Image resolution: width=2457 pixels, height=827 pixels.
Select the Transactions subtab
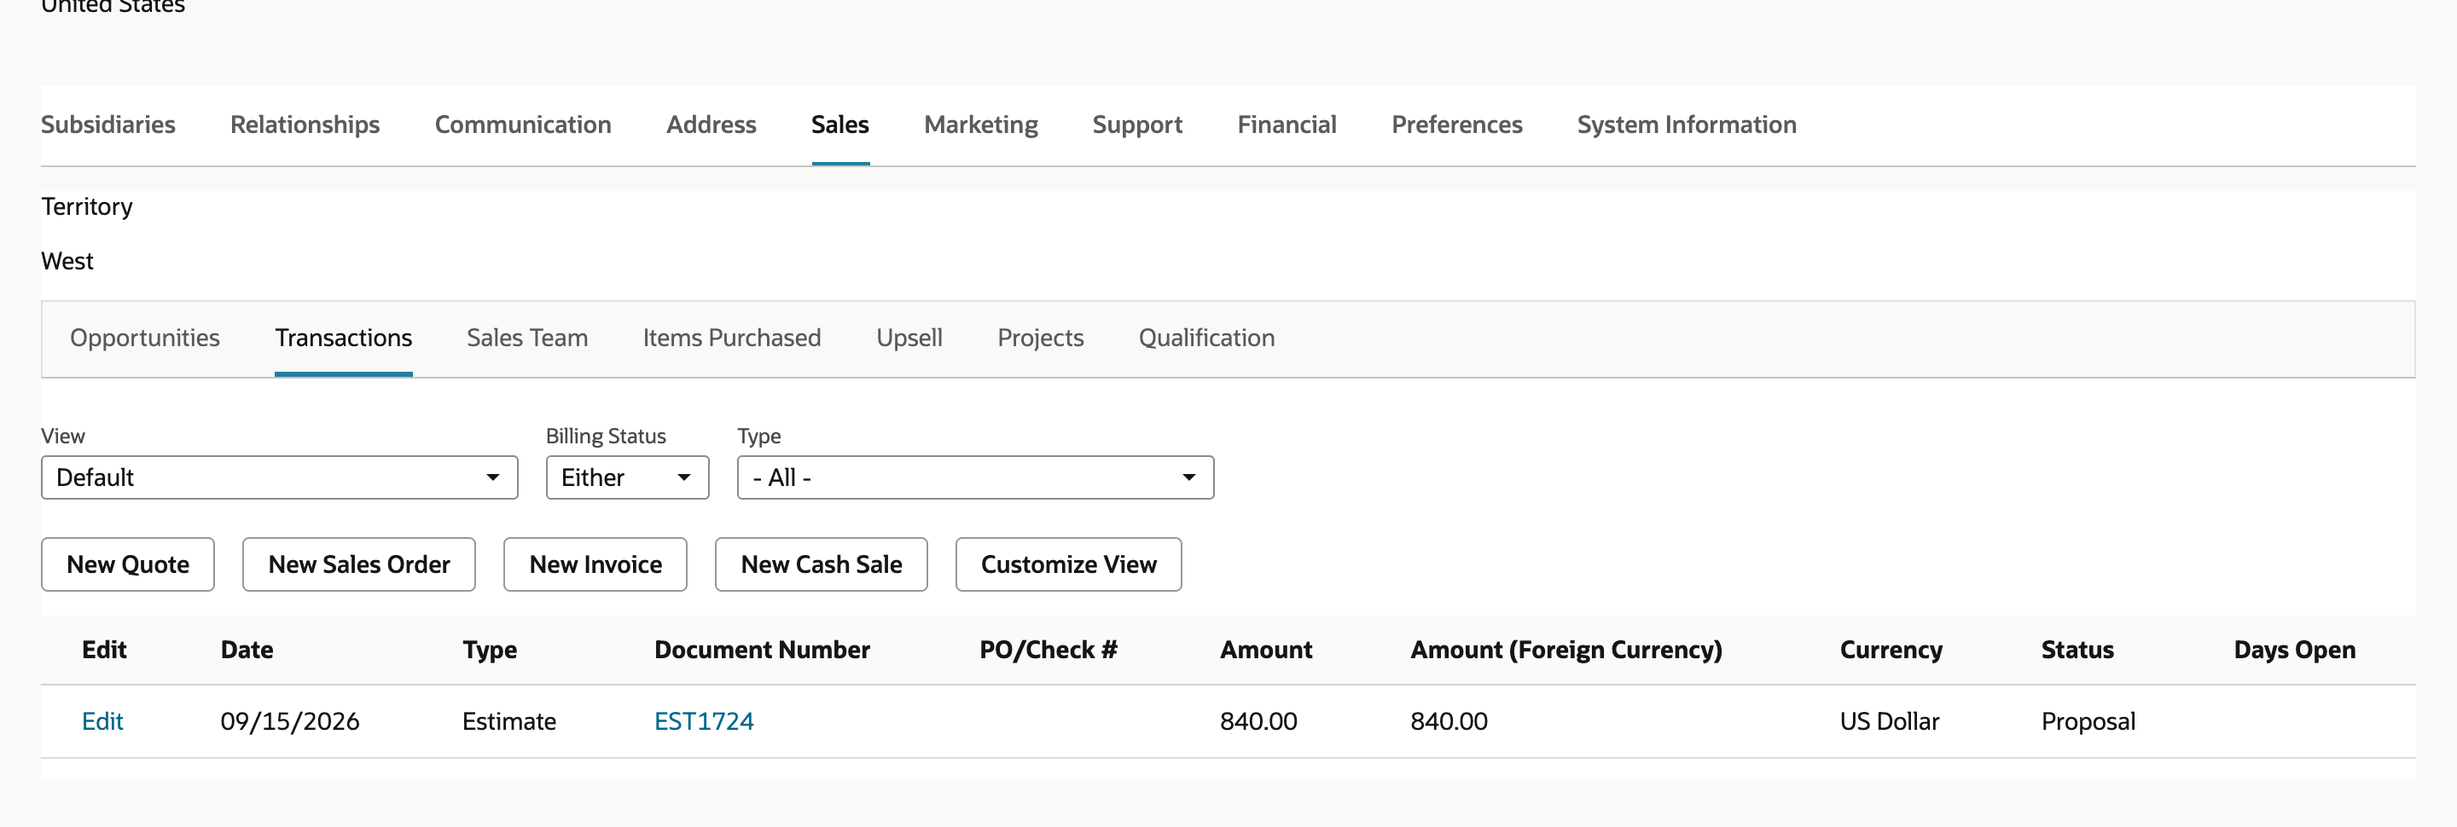click(343, 338)
